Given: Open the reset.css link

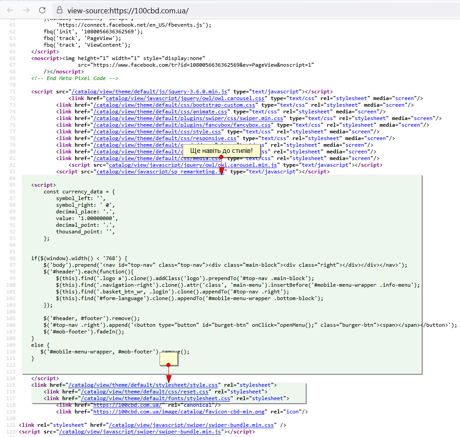Looking at the screenshot, I should [x=144, y=392].
